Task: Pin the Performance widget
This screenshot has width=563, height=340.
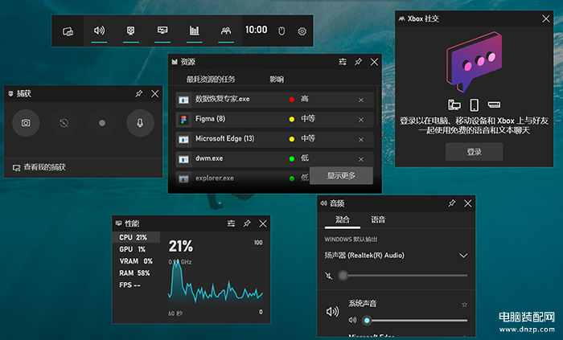Action: 247,223
